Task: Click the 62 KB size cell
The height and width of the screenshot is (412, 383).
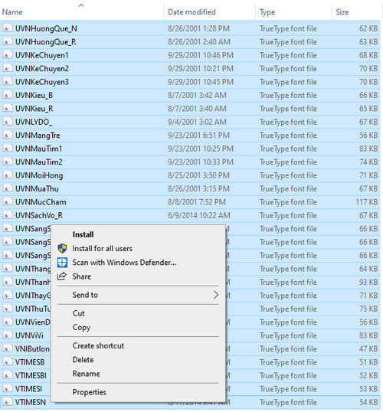Action: click(x=368, y=28)
